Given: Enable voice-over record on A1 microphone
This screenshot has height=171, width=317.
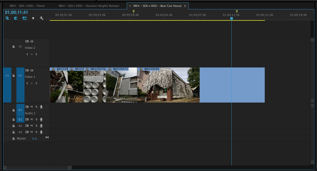Looking at the screenshot, I should pos(41,107).
